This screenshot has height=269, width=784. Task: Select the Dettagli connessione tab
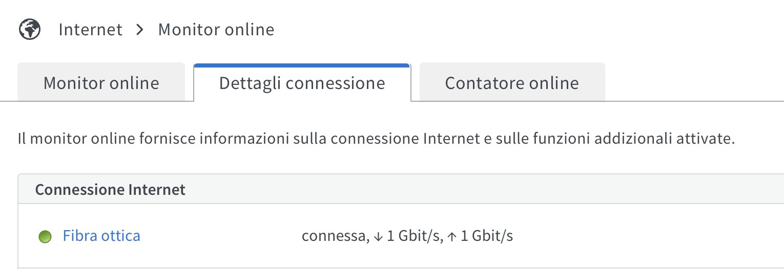(x=302, y=83)
